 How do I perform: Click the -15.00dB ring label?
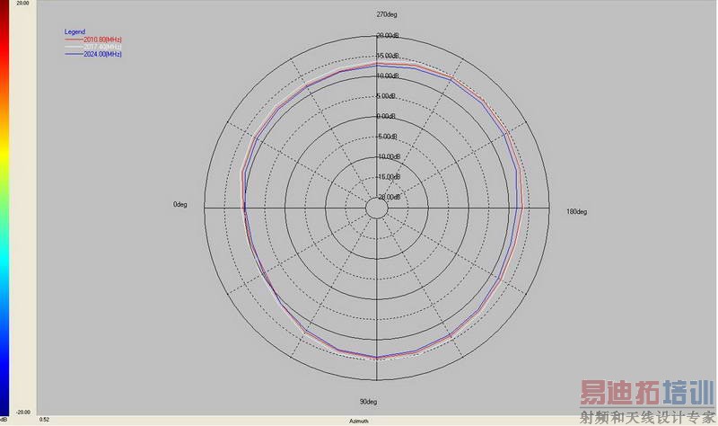click(389, 176)
